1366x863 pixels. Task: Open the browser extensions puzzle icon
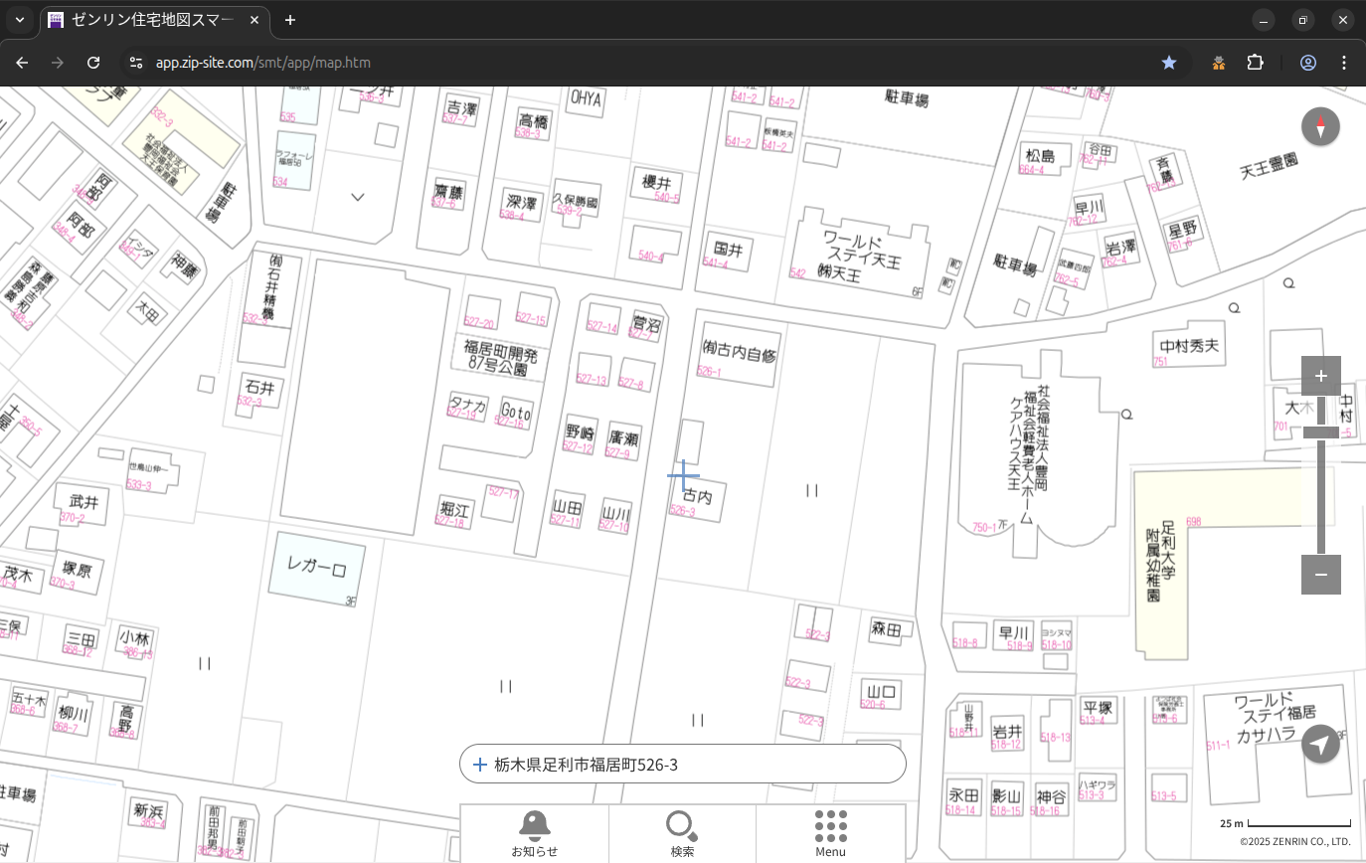click(x=1255, y=63)
